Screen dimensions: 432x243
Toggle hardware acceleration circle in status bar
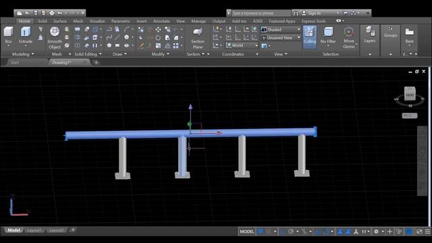tap(409, 232)
